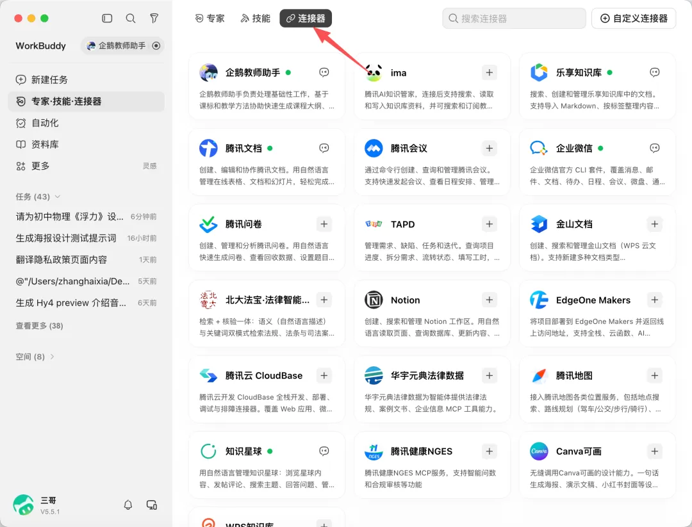Open chat icon on 腾讯文档 card

pos(324,148)
